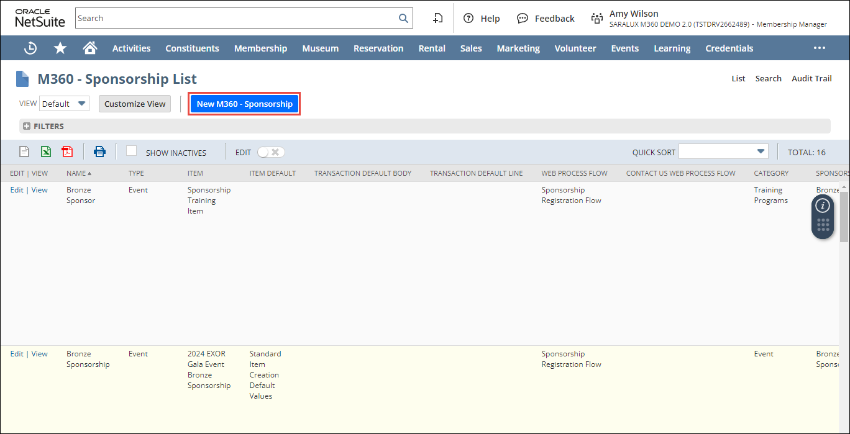Export list as CSV icon
This screenshot has height=434, width=850.
click(24, 151)
